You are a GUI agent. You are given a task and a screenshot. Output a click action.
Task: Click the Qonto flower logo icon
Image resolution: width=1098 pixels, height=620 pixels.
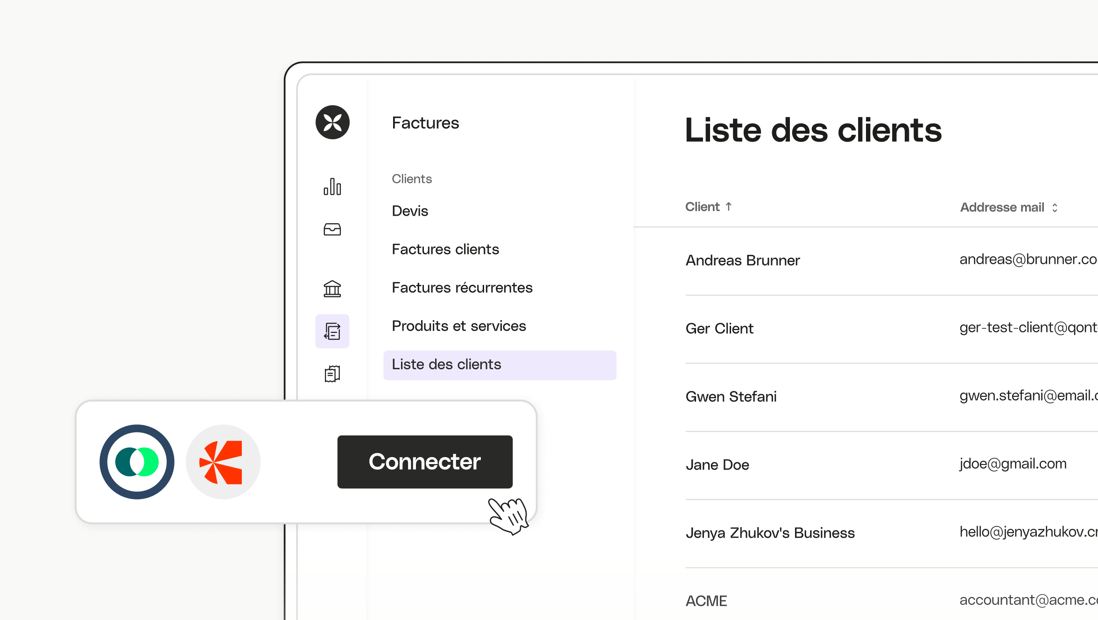(x=332, y=122)
